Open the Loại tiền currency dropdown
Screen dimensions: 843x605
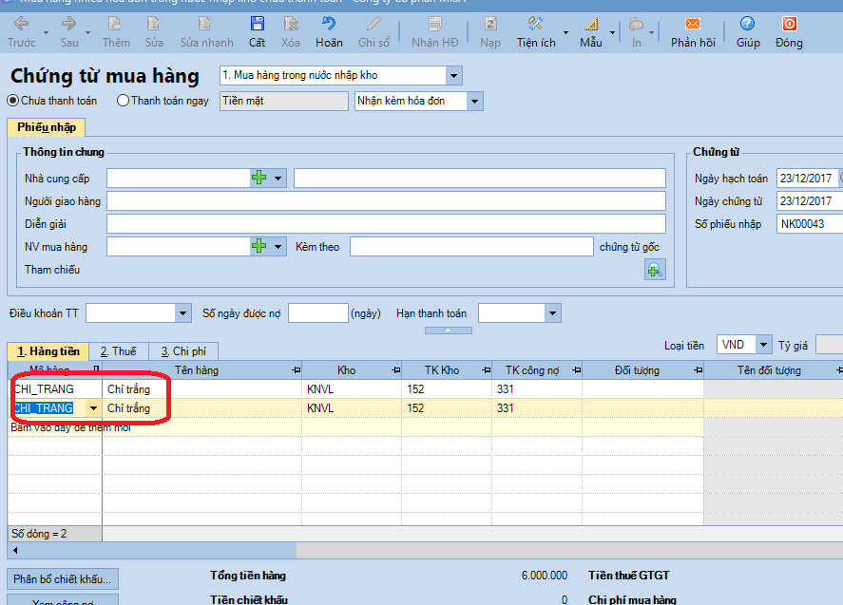tap(763, 345)
